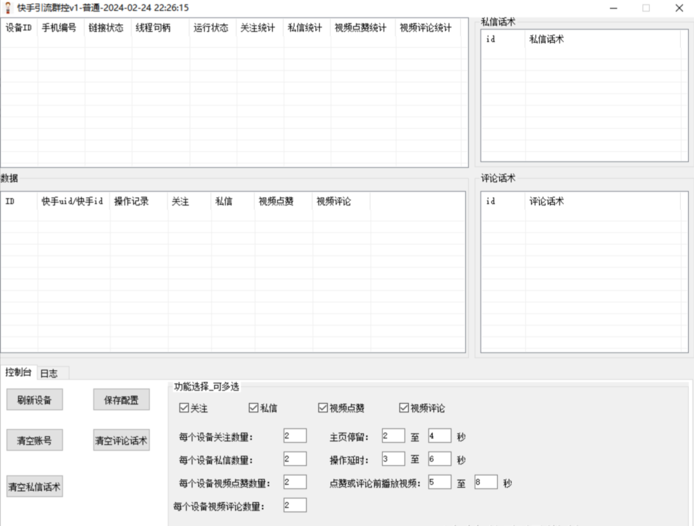
Task: Uncheck the 视频评论 option
Action: (x=405, y=408)
